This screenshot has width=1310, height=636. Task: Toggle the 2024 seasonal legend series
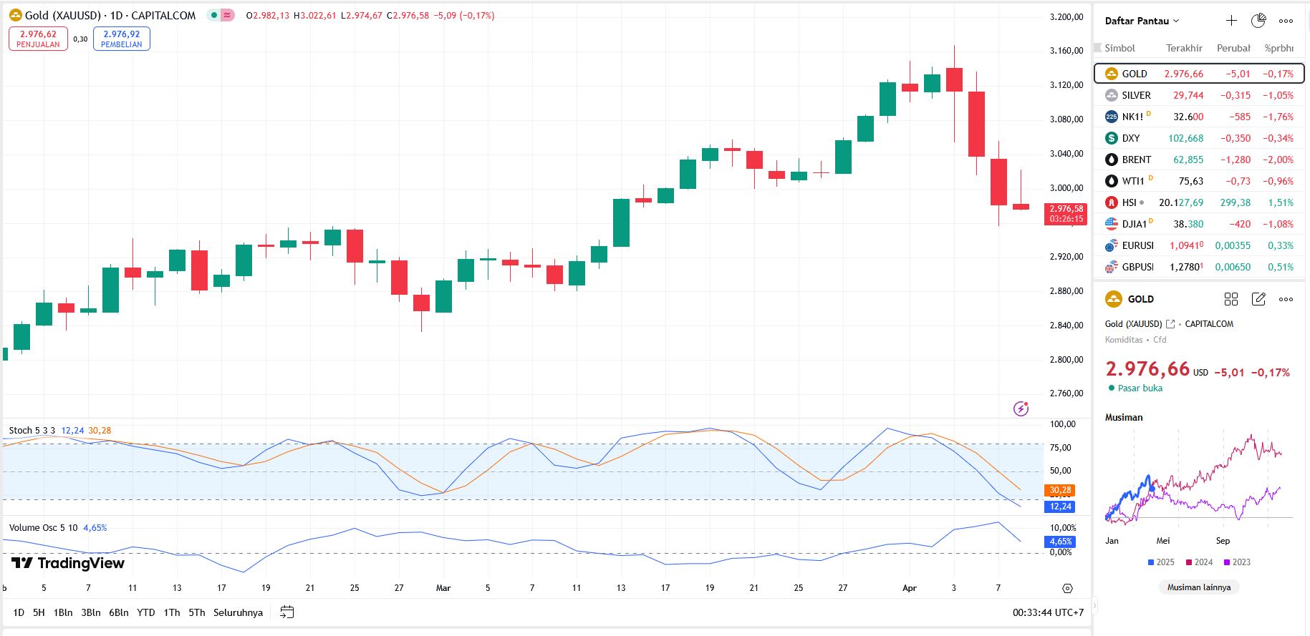point(1199,562)
